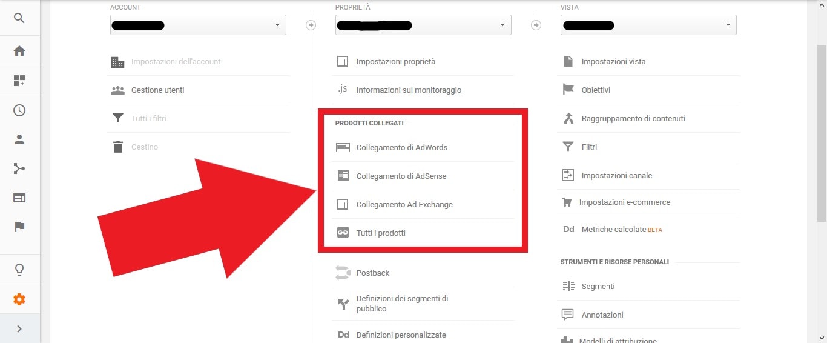Open Impostazioni dell'account
827x343 pixels.
pos(176,61)
